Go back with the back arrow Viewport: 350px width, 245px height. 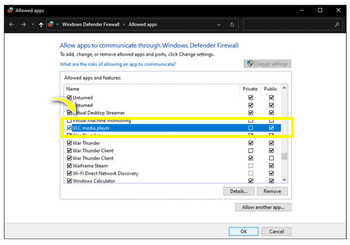coord(12,24)
